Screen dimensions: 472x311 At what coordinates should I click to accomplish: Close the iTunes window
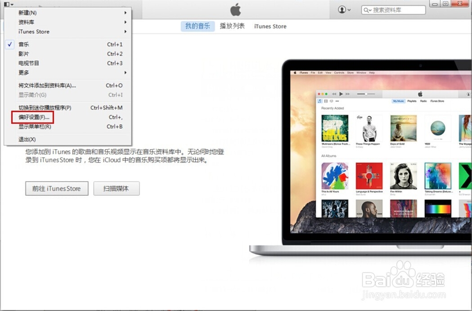pos(460,4)
